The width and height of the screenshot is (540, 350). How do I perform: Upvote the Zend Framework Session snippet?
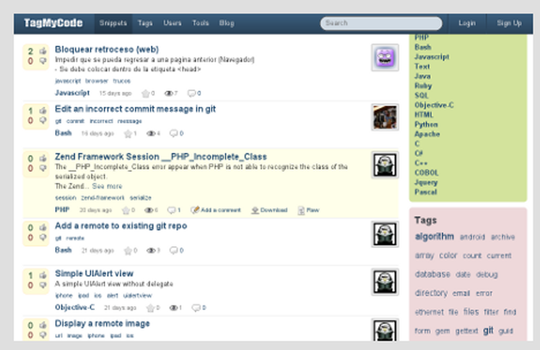click(x=43, y=159)
